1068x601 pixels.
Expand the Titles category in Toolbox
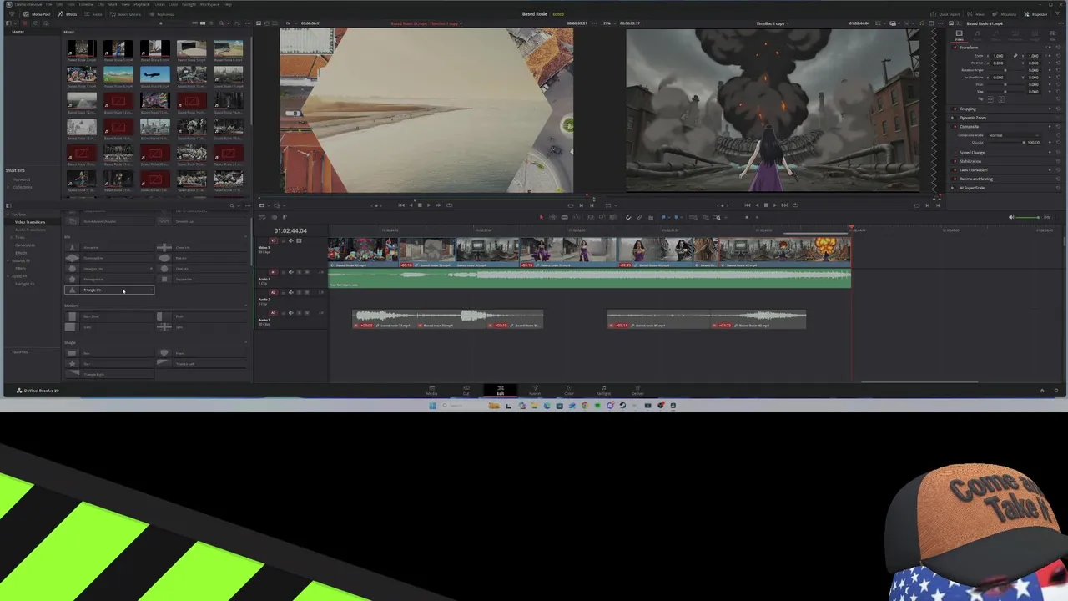coord(11,237)
